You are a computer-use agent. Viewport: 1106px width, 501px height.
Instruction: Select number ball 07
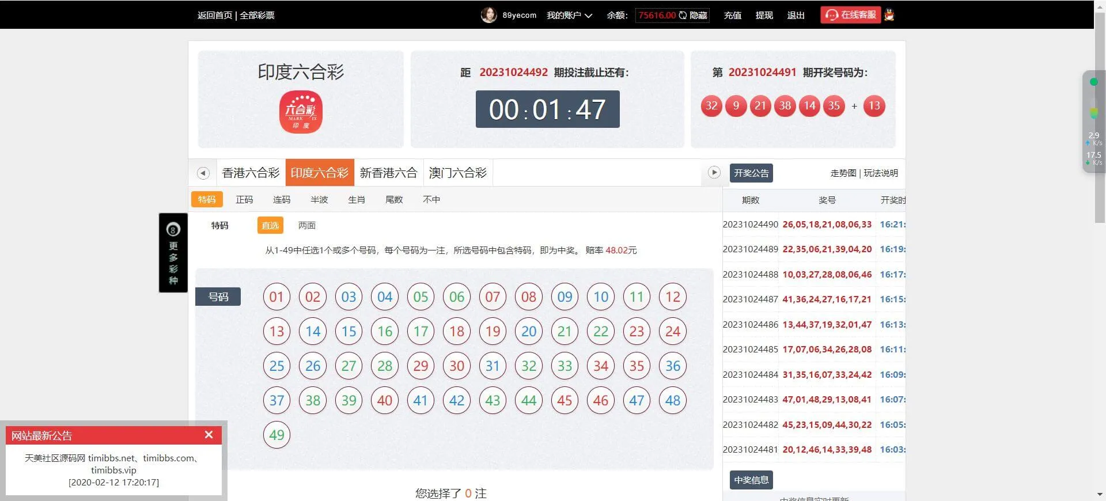[x=493, y=297]
